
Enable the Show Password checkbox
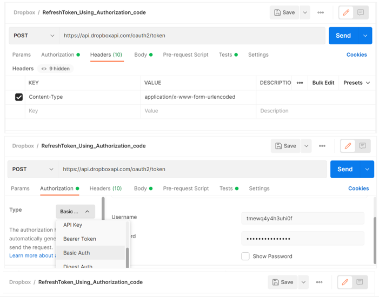pyautogui.click(x=245, y=256)
